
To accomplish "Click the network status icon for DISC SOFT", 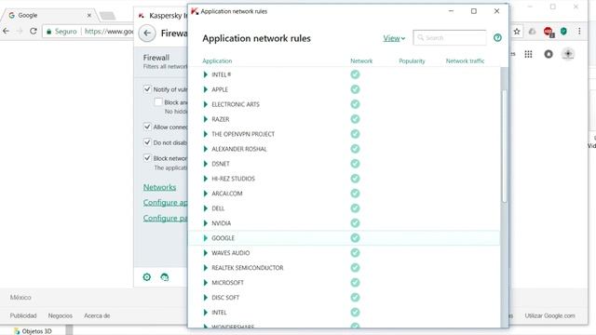I will (355, 297).
